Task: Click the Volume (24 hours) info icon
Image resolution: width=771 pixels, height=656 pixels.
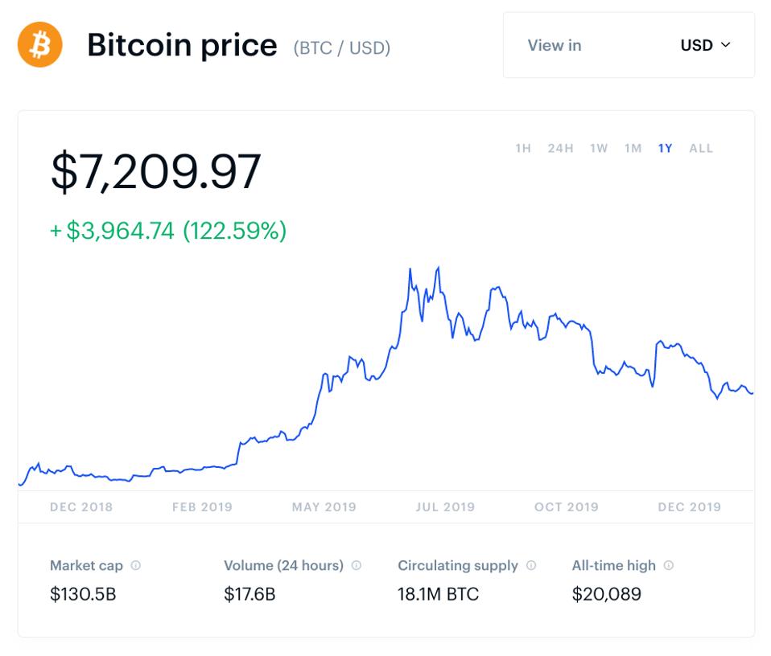Action: click(x=357, y=565)
